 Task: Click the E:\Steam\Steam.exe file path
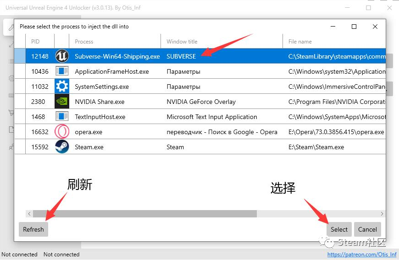[x=316, y=147]
